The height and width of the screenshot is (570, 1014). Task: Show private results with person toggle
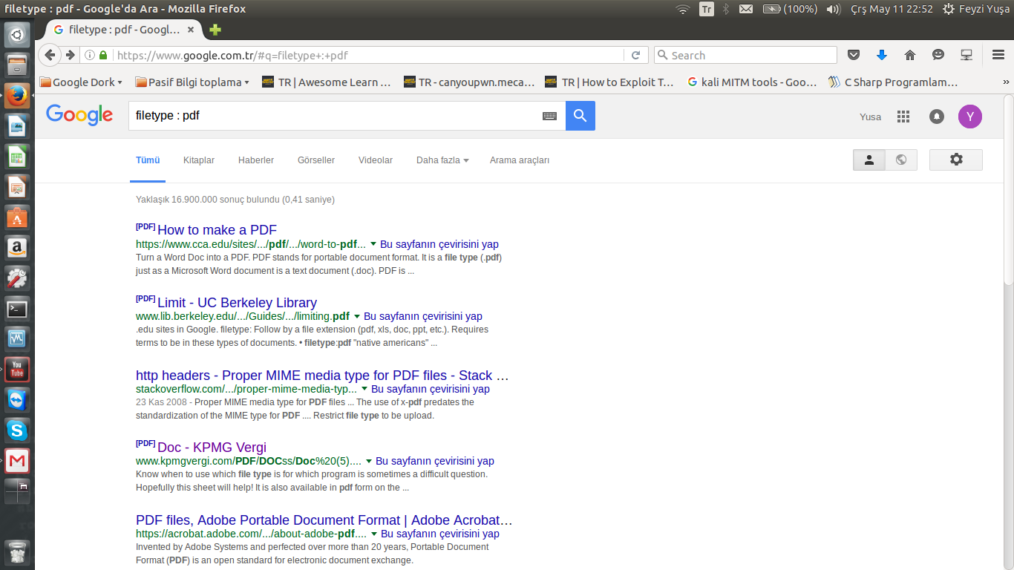tap(869, 160)
